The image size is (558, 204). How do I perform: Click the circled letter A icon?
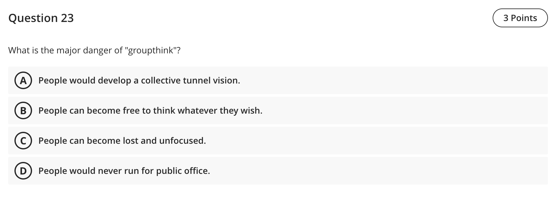(x=23, y=80)
